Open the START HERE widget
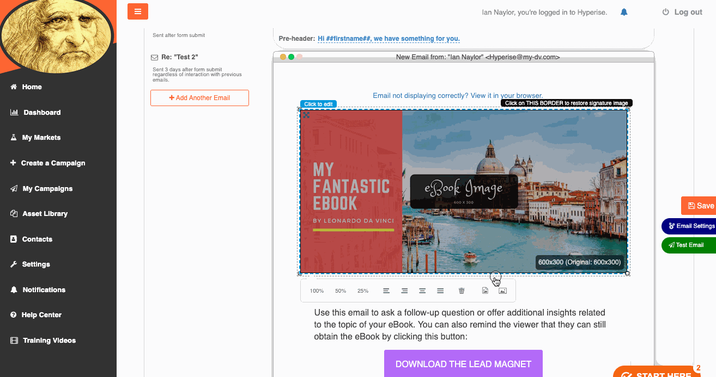This screenshot has height=377, width=716. (x=657, y=372)
